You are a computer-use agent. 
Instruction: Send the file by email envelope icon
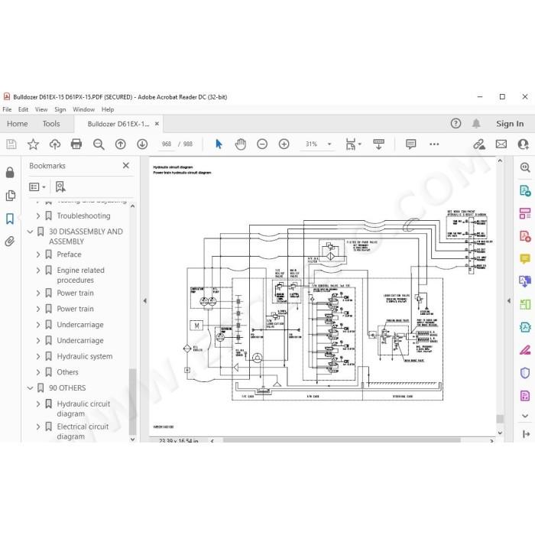[x=501, y=144]
